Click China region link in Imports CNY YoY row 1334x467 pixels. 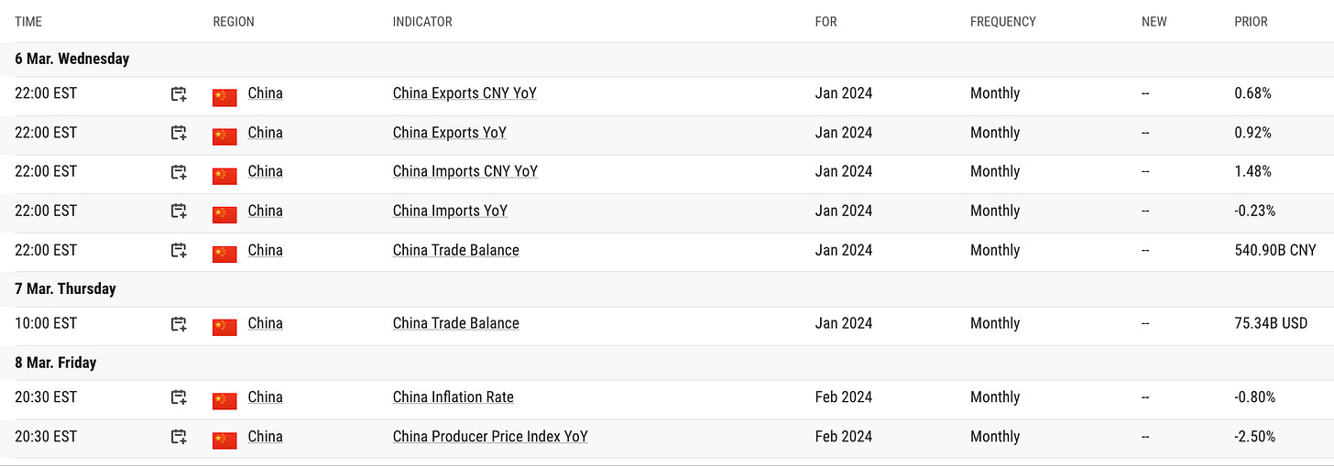click(x=266, y=171)
